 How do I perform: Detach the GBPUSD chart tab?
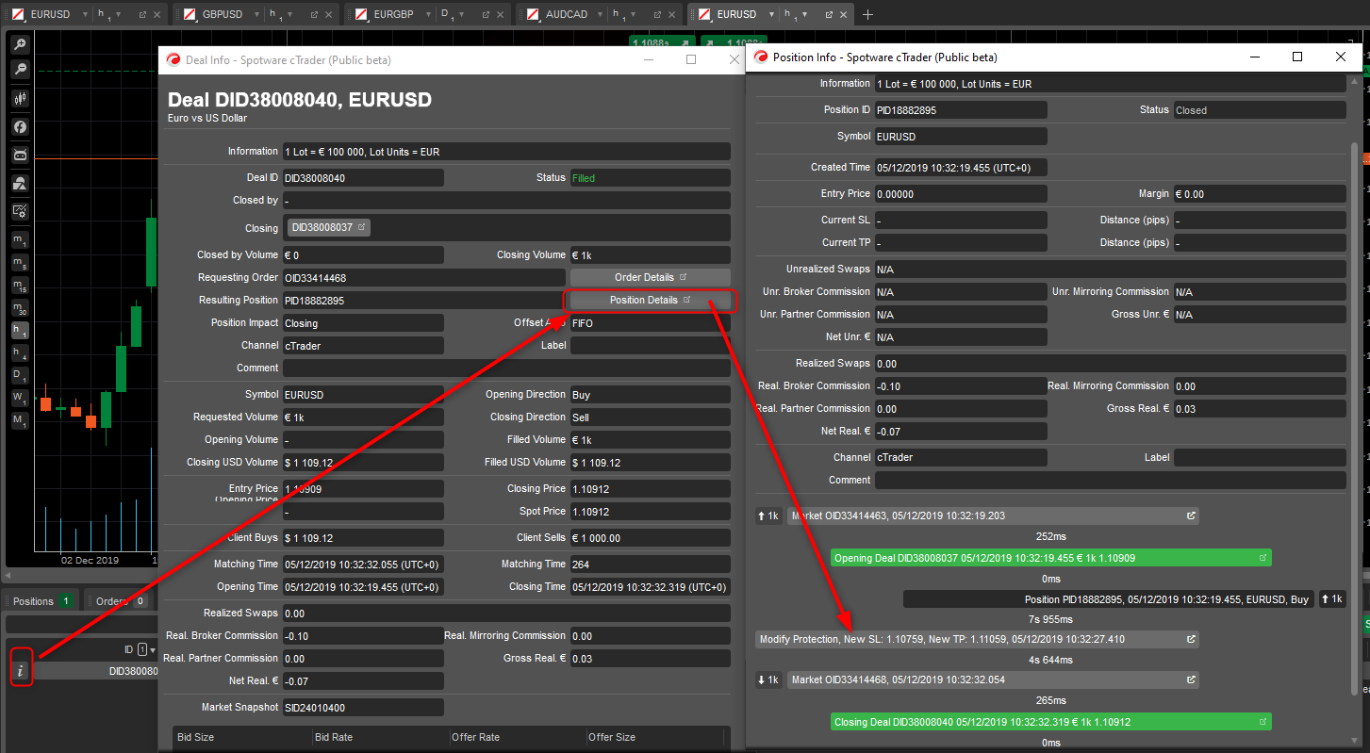coord(313,15)
